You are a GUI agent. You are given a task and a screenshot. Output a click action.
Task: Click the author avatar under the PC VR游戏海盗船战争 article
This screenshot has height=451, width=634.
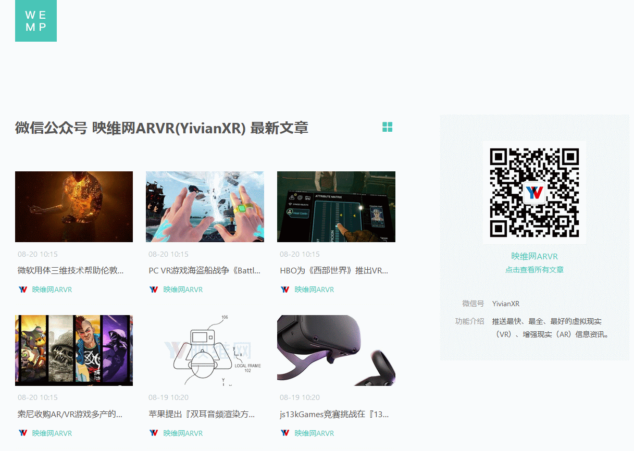pyautogui.click(x=154, y=290)
